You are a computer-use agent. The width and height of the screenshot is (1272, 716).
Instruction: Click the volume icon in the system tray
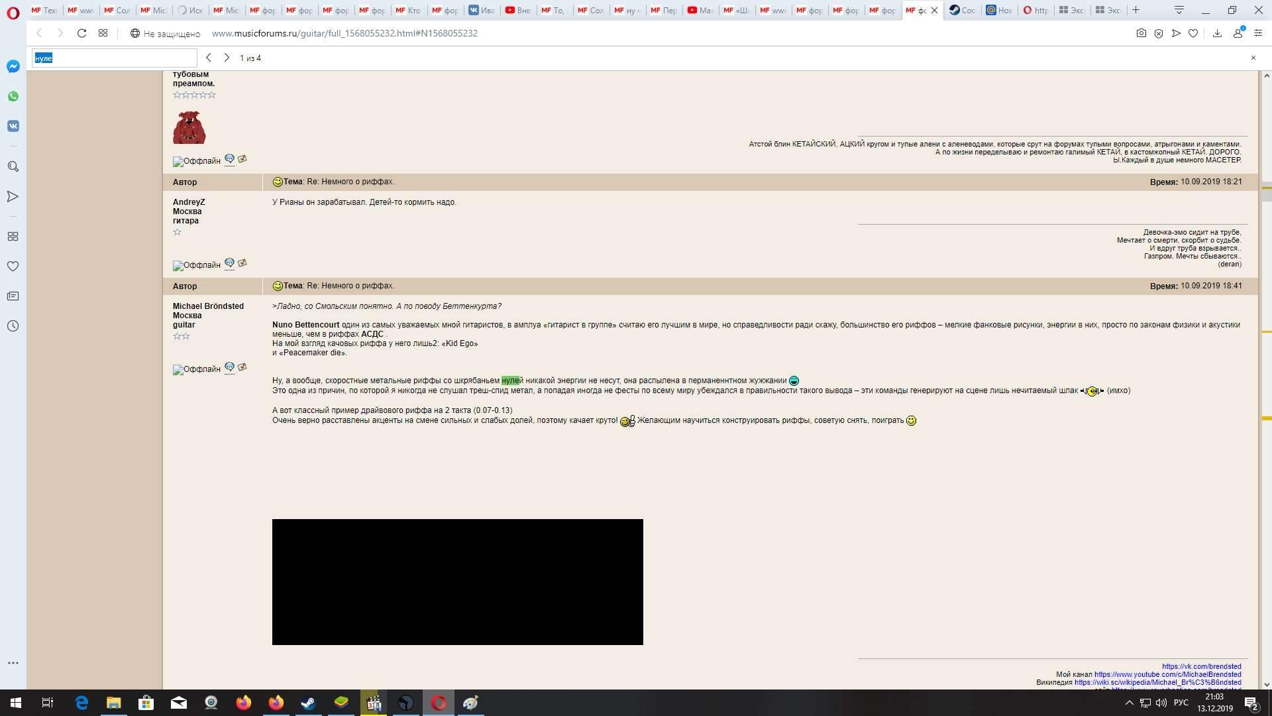[x=1161, y=703]
